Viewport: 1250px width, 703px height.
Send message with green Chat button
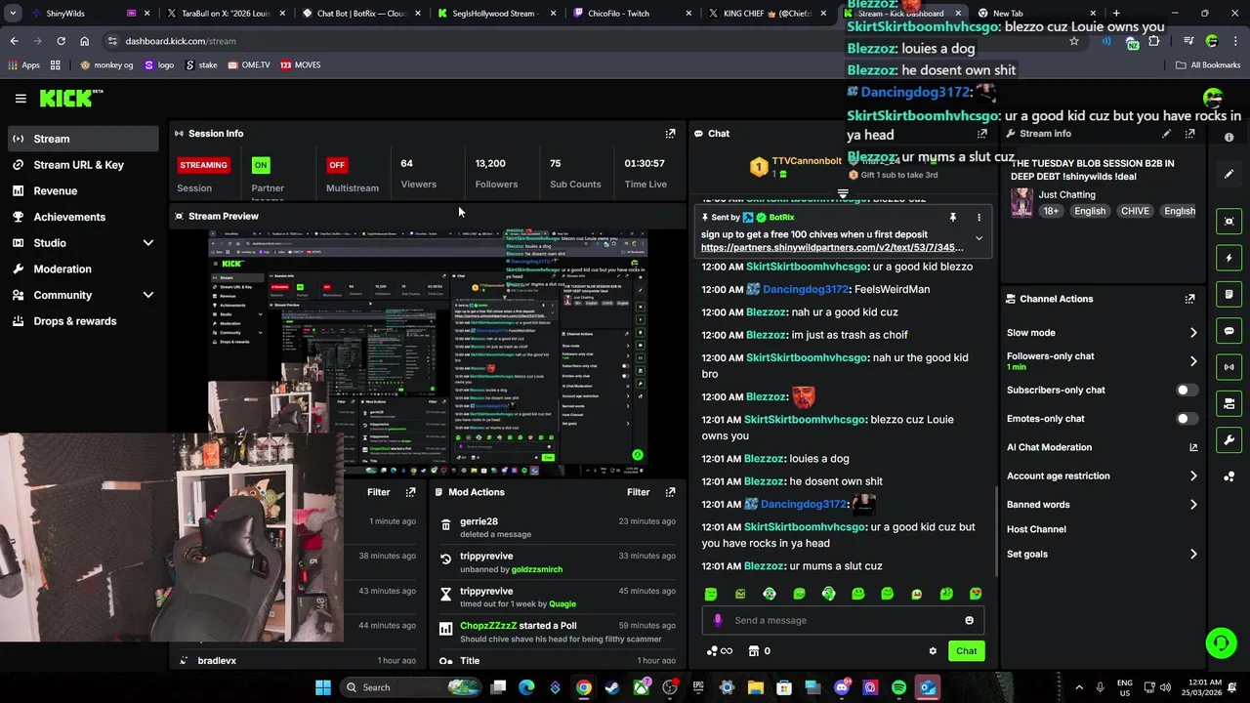point(966,651)
